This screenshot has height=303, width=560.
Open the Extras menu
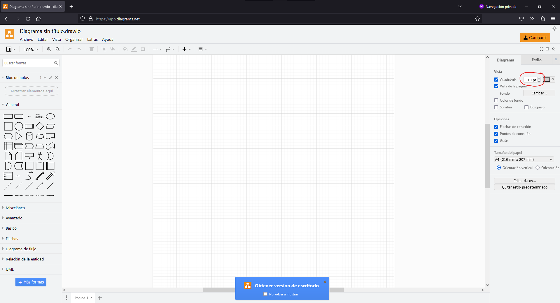pos(92,39)
